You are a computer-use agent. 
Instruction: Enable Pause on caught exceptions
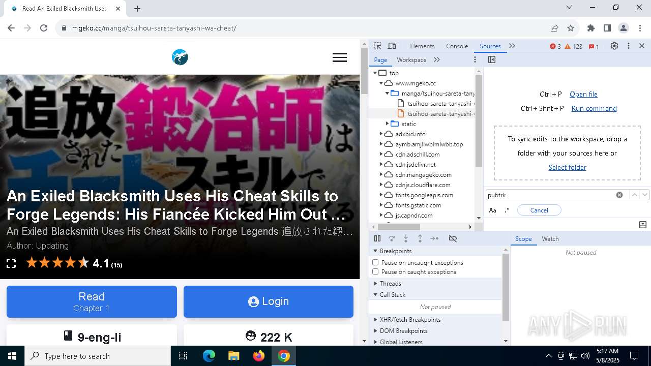tap(375, 272)
